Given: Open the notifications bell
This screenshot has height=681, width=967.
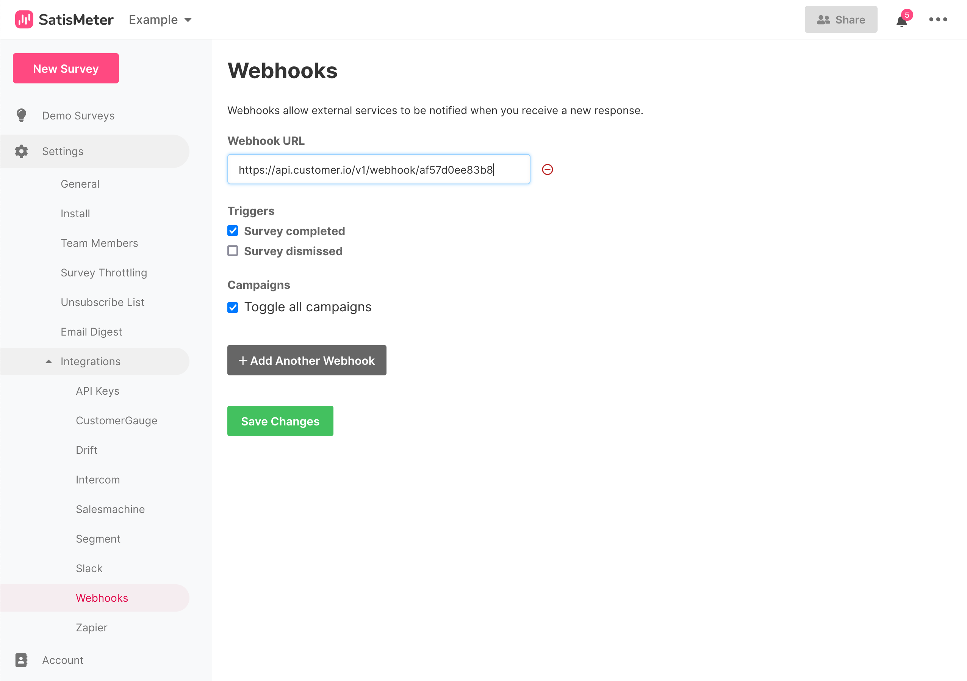Looking at the screenshot, I should pyautogui.click(x=901, y=21).
